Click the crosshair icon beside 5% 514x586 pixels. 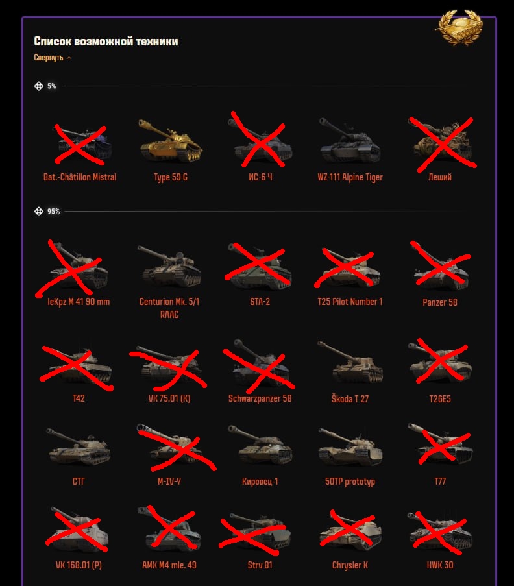coord(39,86)
